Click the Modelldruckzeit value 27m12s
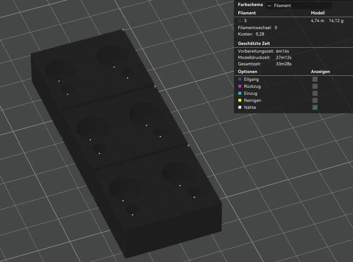This screenshot has height=262, width=353. click(284, 57)
